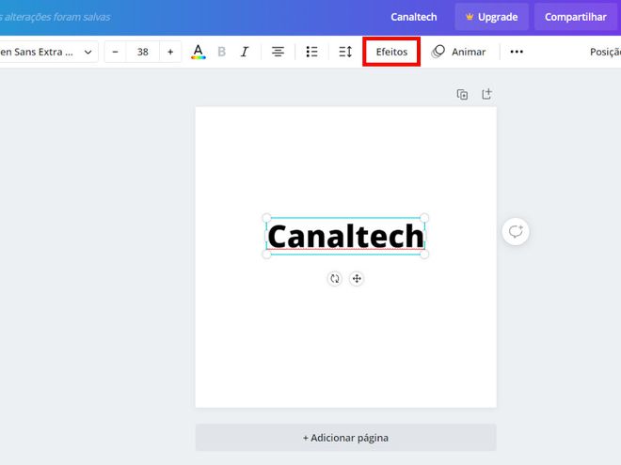This screenshot has width=621, height=465.
Task: Increase font size with plus button
Action: (170, 52)
